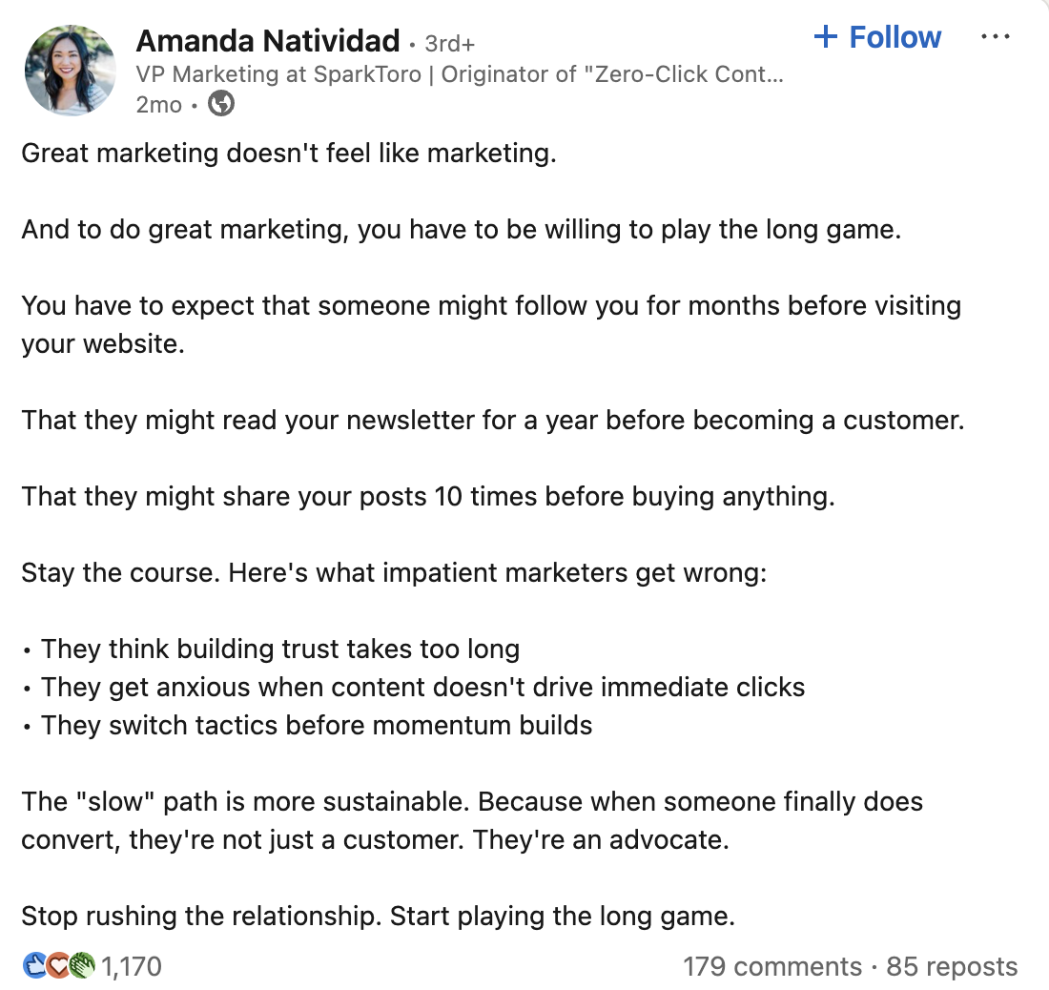
Task: Open the VP Marketing at SparkToro headline
Action: click(x=460, y=74)
